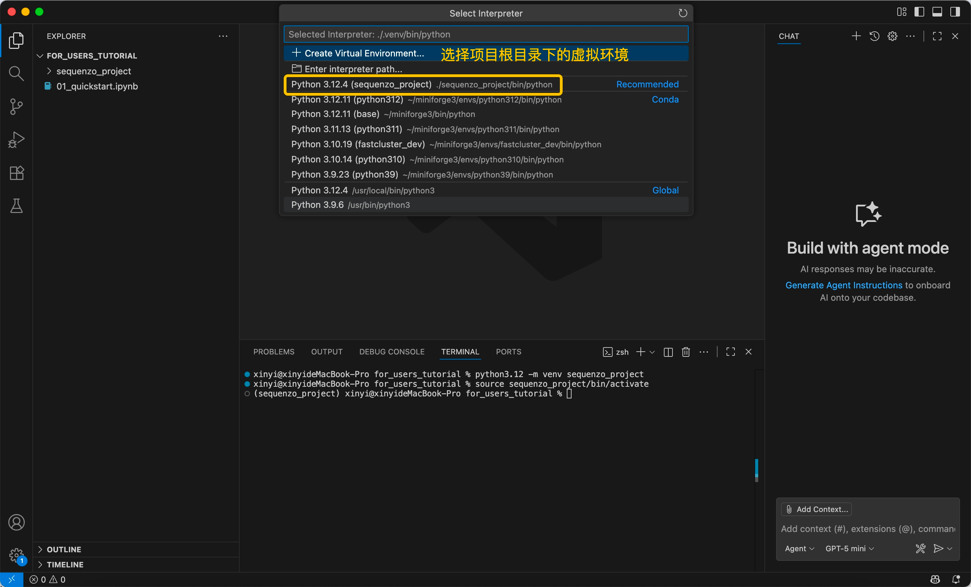
Task: Kill the terminal with trash icon
Action: pos(686,352)
